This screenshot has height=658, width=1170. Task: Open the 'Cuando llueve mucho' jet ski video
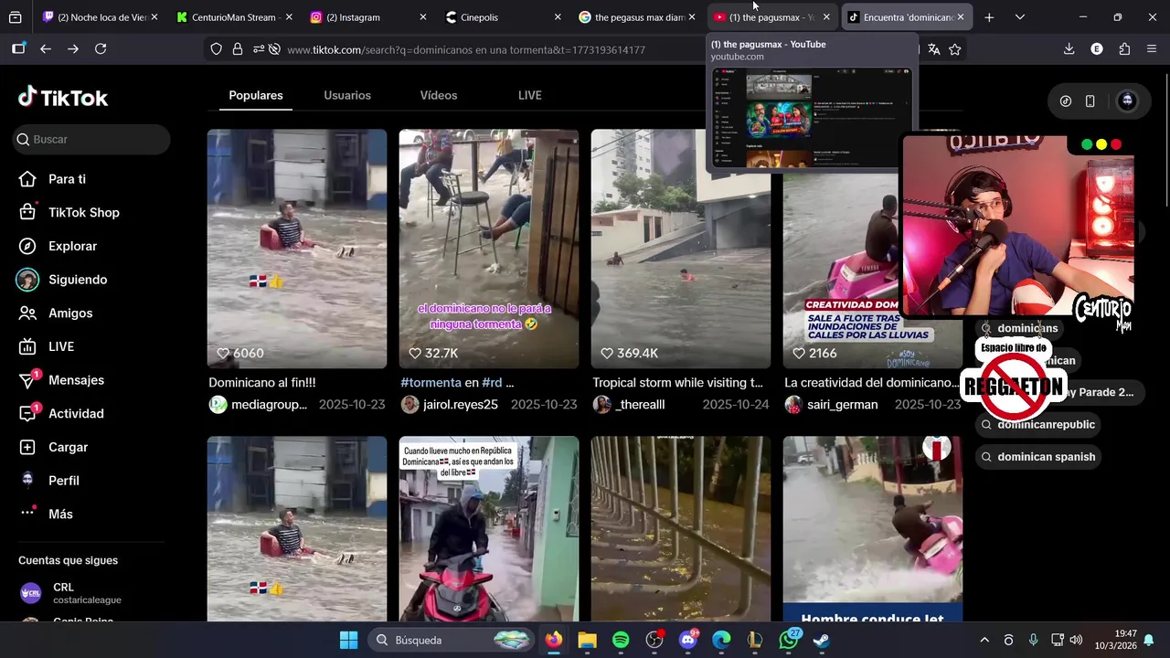489,528
